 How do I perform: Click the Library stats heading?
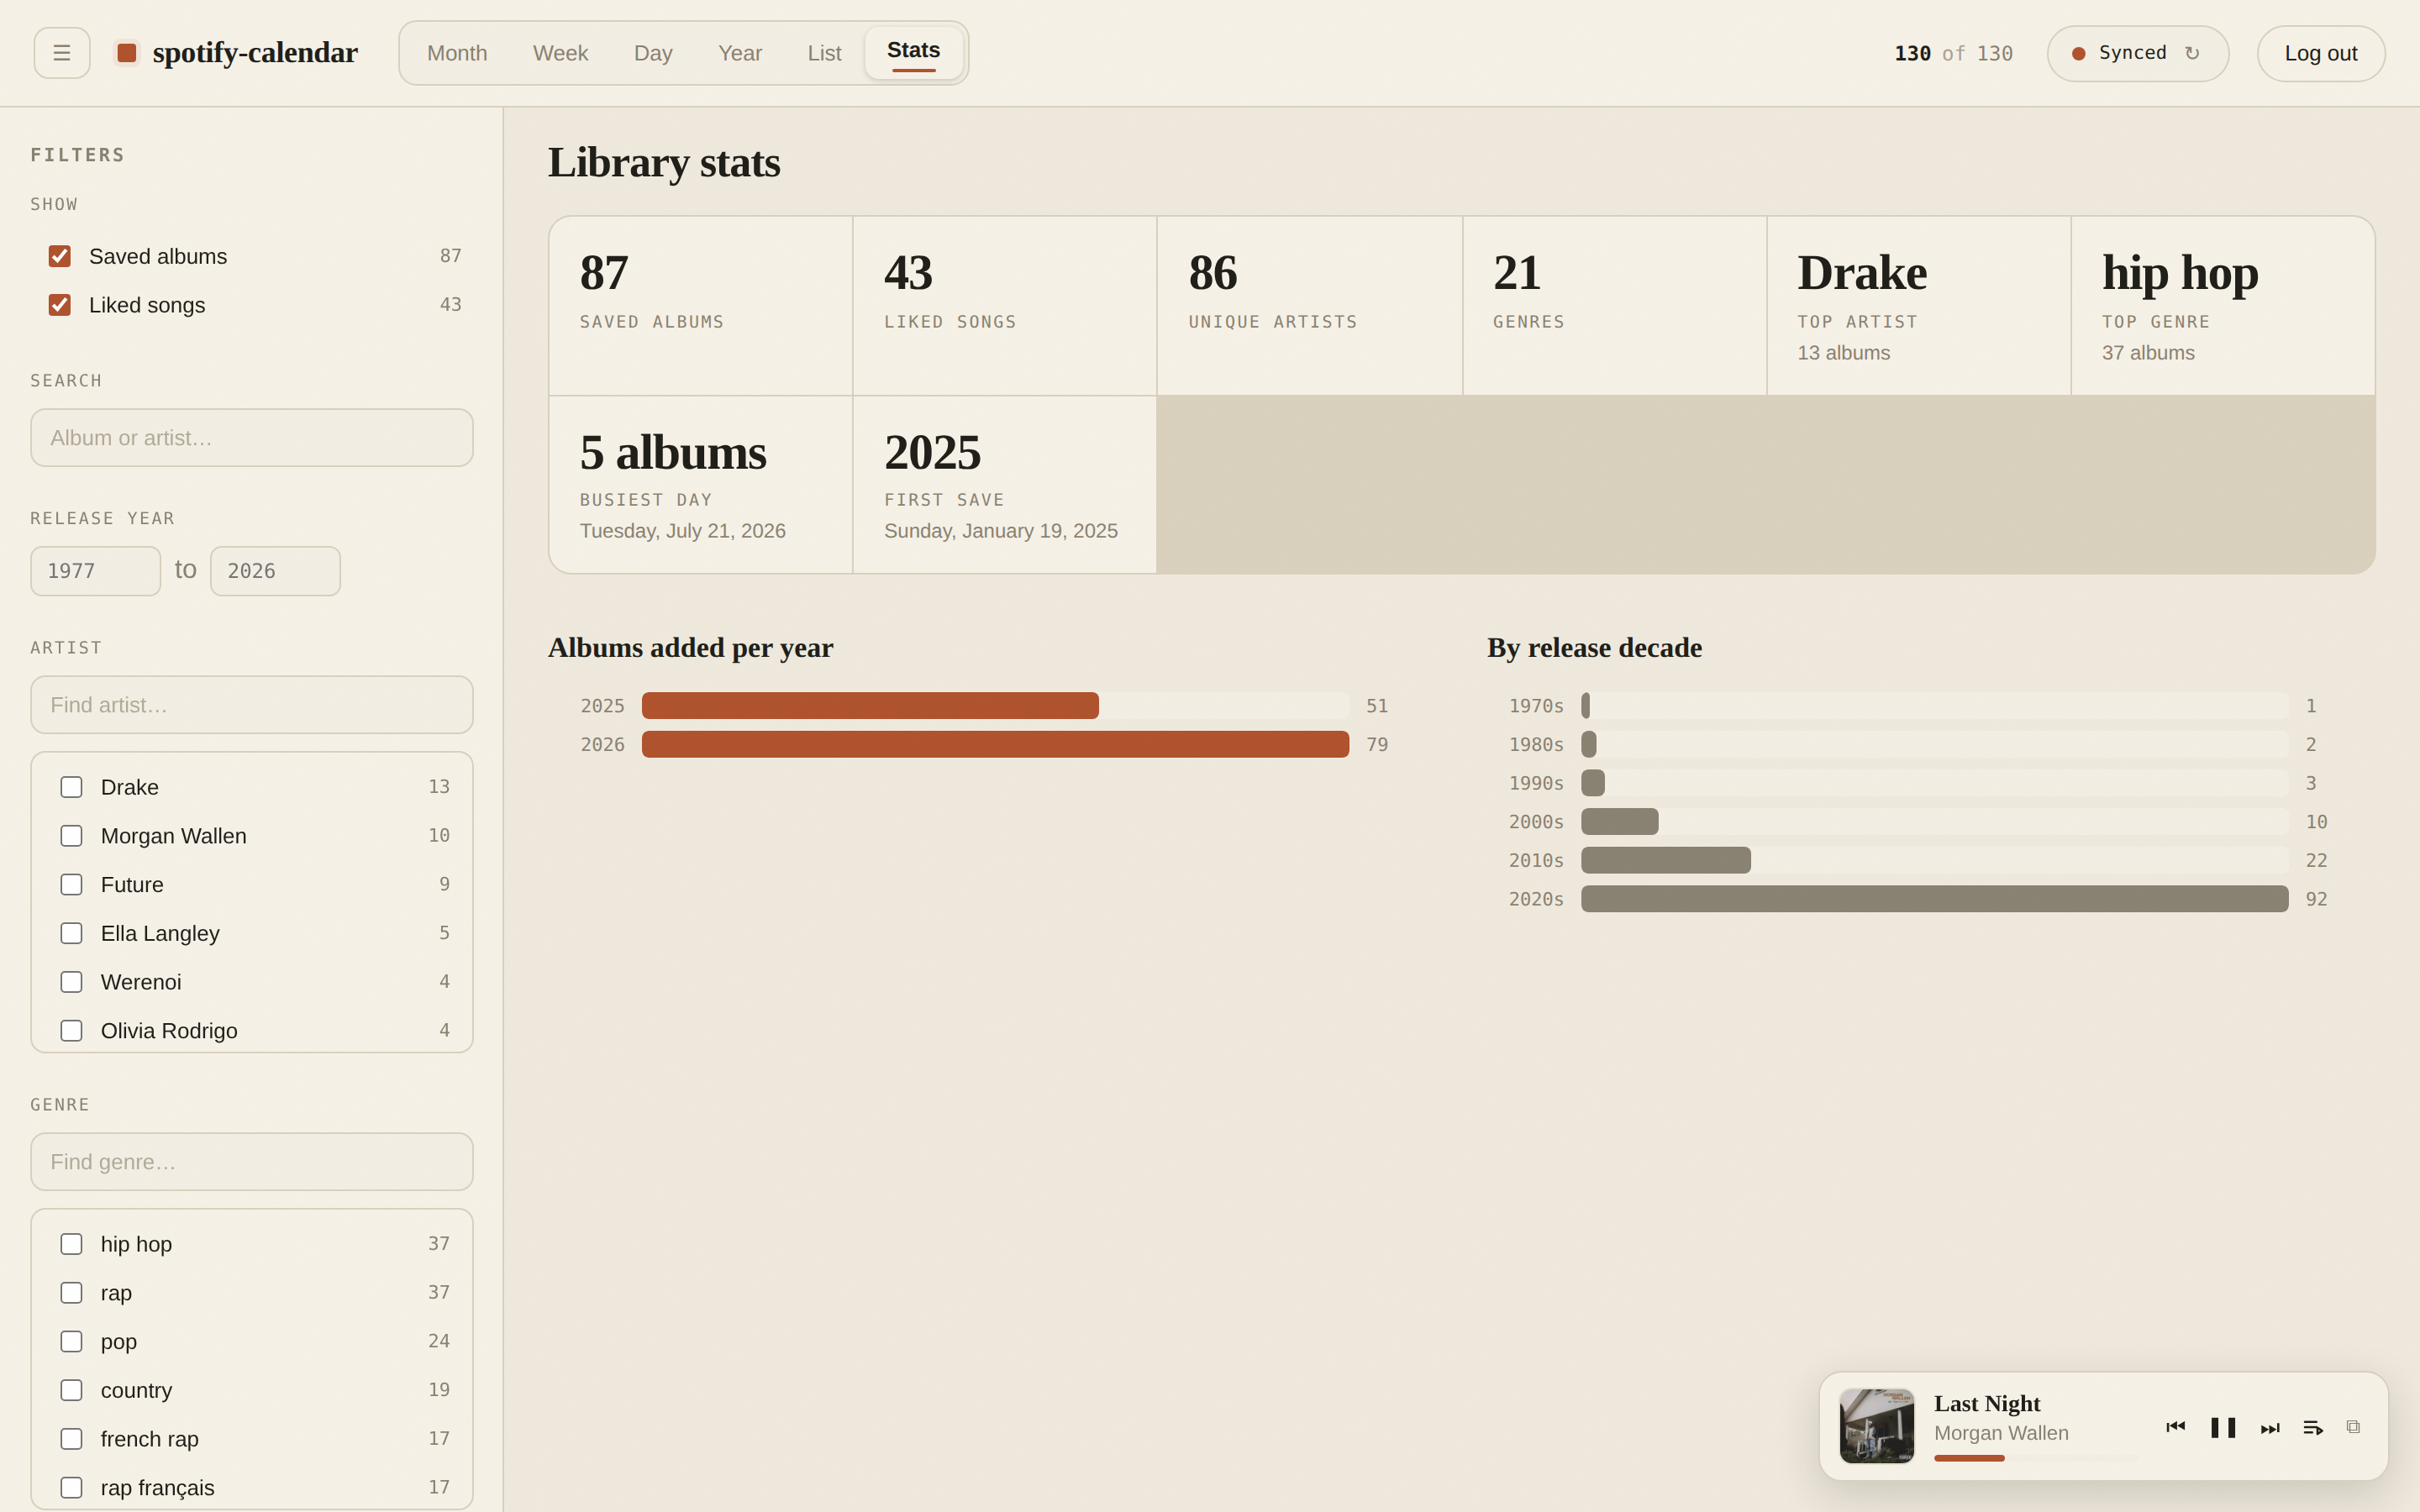pos(664,162)
